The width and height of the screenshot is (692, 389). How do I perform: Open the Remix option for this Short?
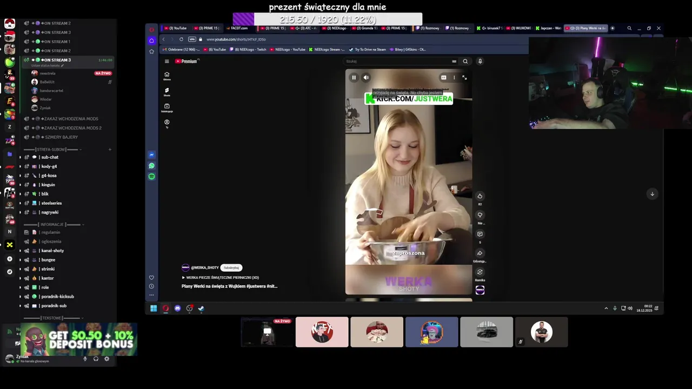(x=480, y=272)
